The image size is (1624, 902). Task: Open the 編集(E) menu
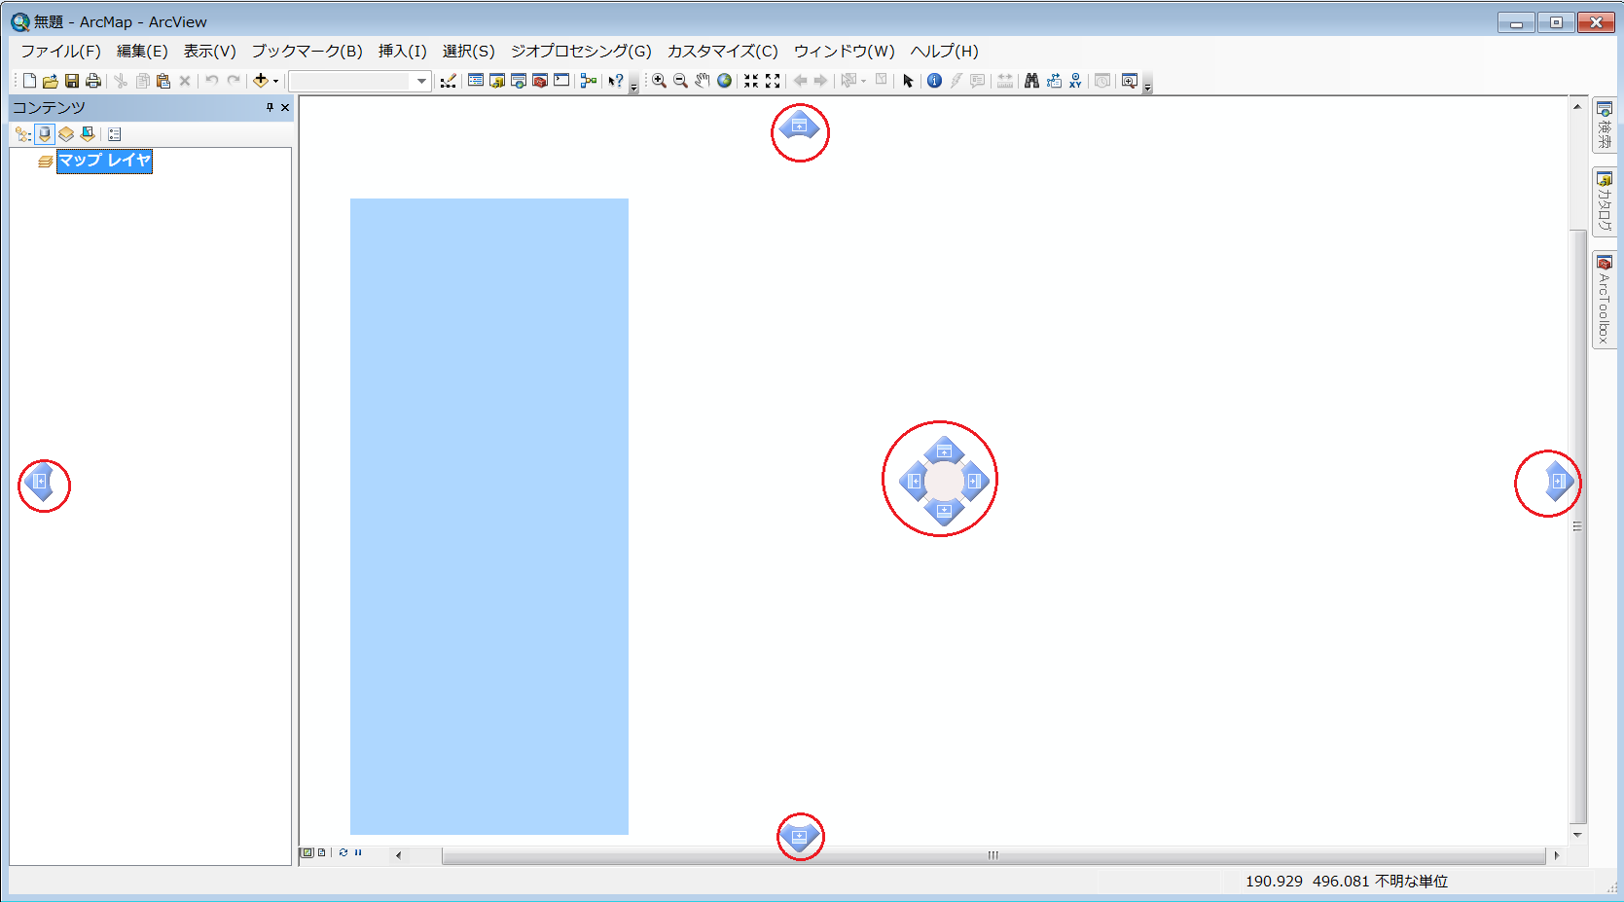pos(142,51)
